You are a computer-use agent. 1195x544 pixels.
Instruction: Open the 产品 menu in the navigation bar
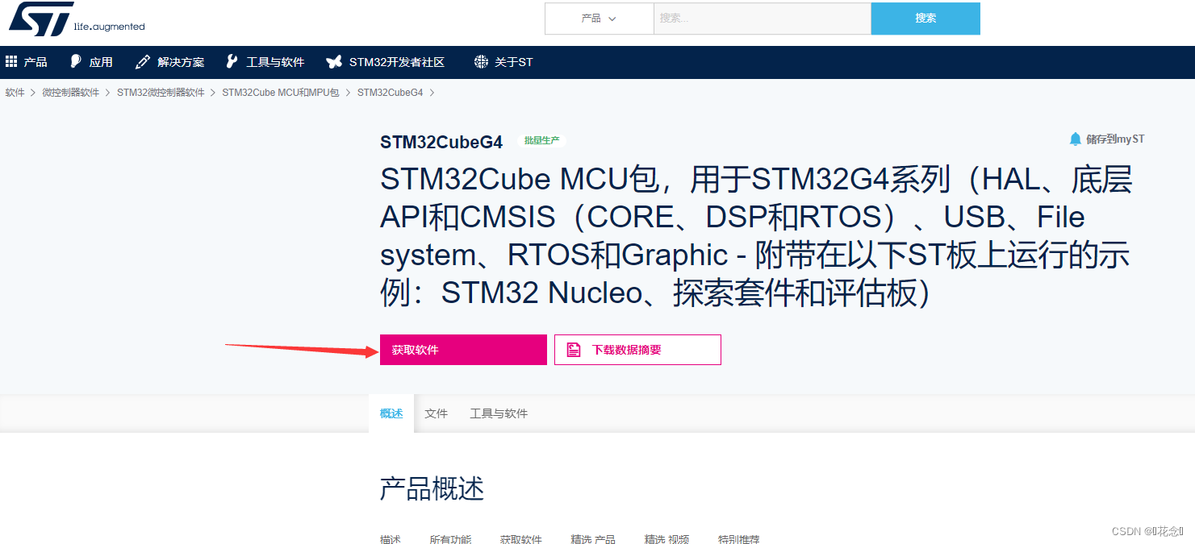(36, 62)
